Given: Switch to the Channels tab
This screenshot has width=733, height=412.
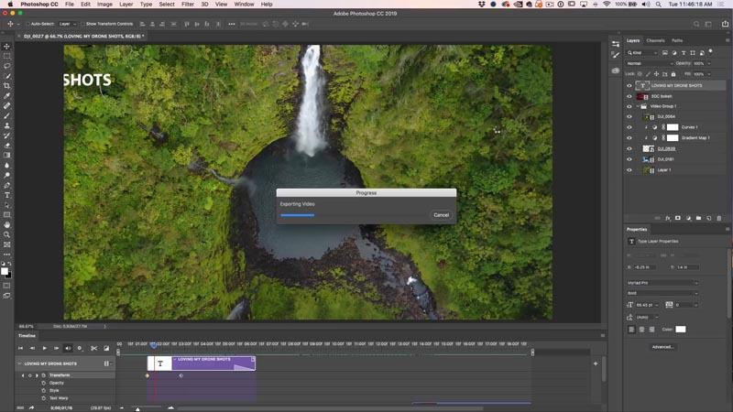Looking at the screenshot, I should (x=655, y=40).
